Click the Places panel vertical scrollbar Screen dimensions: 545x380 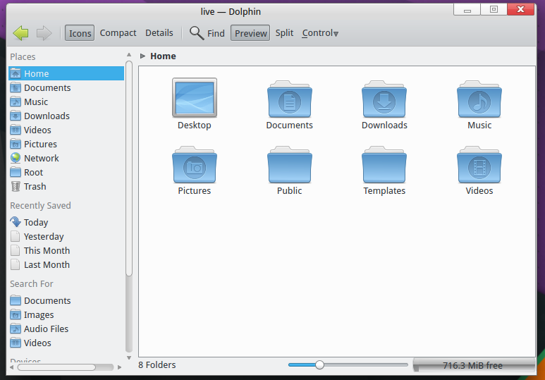129,169
